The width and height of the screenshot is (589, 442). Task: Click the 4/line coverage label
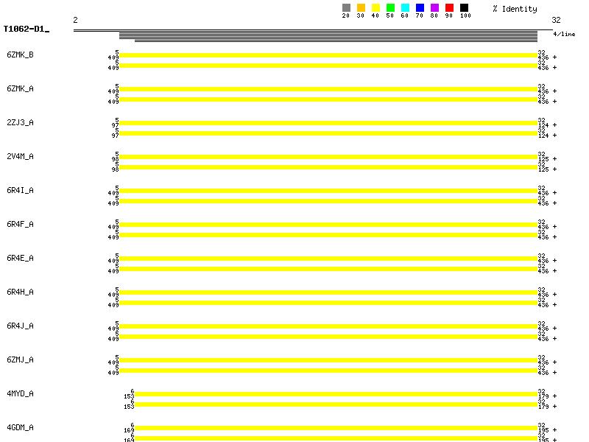(x=564, y=34)
